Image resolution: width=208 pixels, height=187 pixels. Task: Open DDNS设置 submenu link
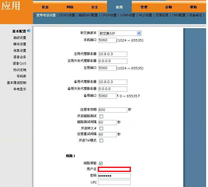coord(67,15)
